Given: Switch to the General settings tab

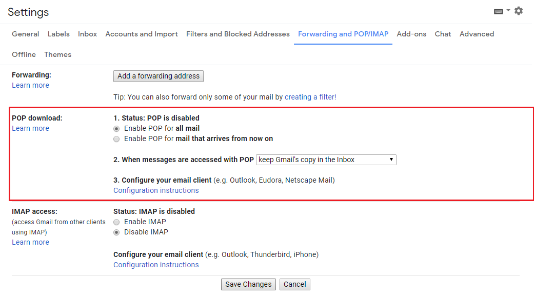Looking at the screenshot, I should point(25,34).
